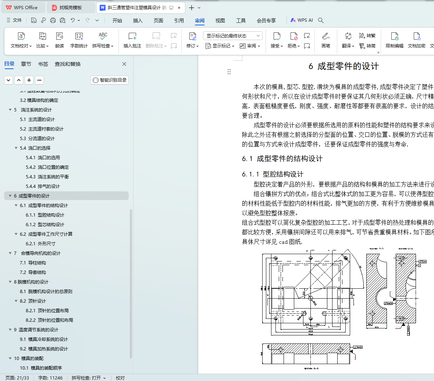
Task: Click the Save icon in quick toolbar
Action: 33,20
